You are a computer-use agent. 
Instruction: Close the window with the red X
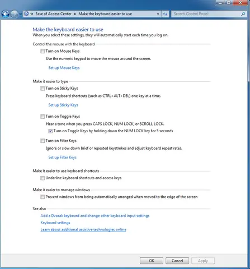click(240, 3)
